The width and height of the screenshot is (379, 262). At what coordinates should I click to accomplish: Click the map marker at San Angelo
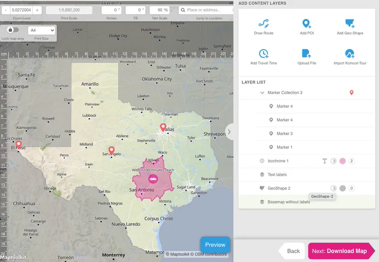[x=111, y=151]
